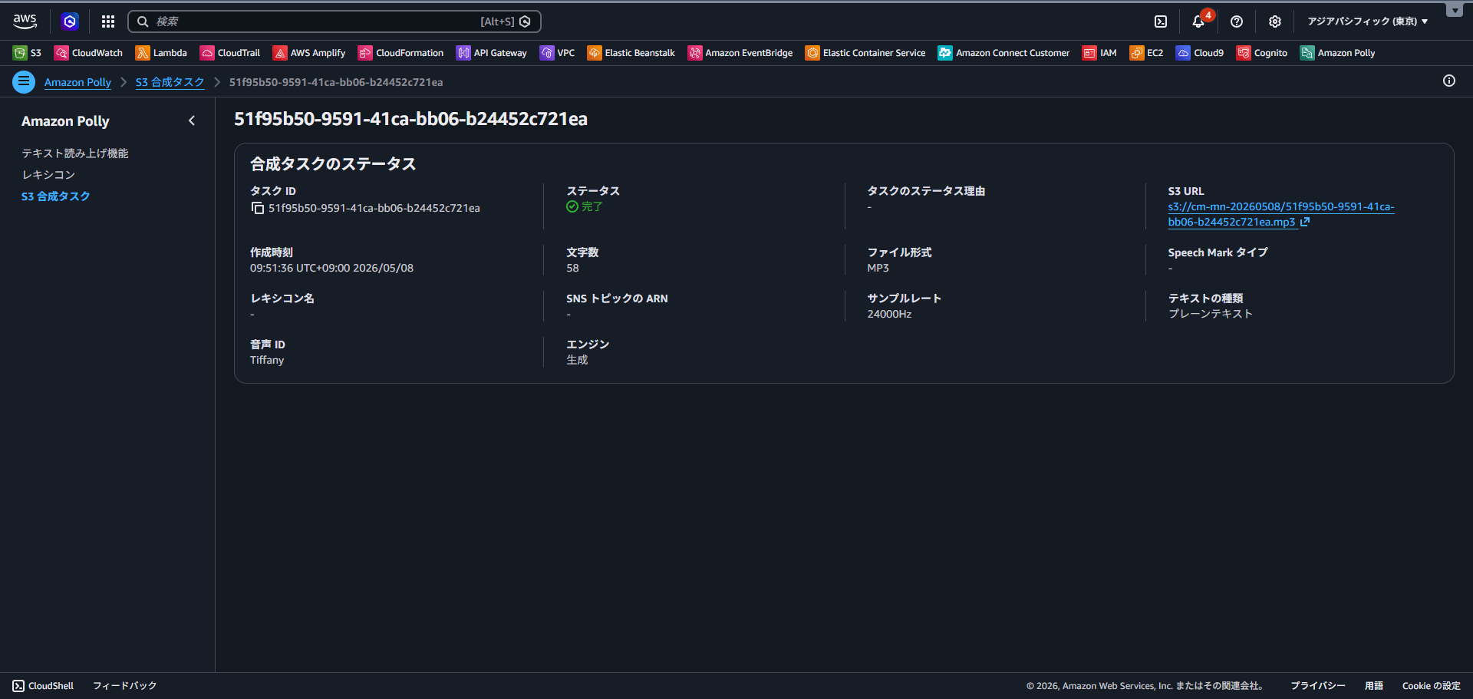The height and width of the screenshot is (699, 1473).
Task: Open the notifications bell
Action: (1198, 21)
